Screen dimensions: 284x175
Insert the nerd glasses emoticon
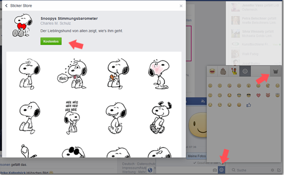point(239,95)
